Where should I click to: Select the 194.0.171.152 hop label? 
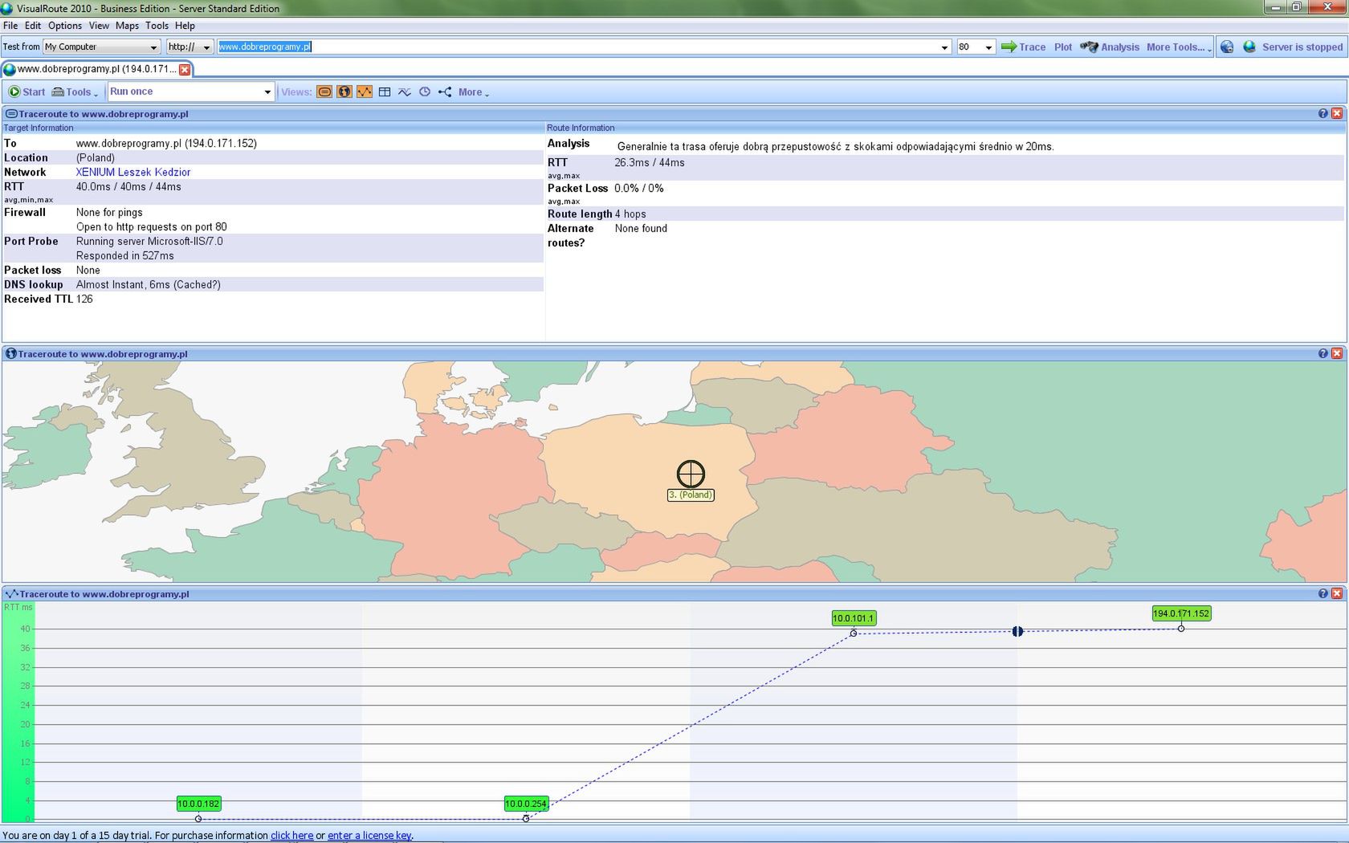[x=1181, y=613]
